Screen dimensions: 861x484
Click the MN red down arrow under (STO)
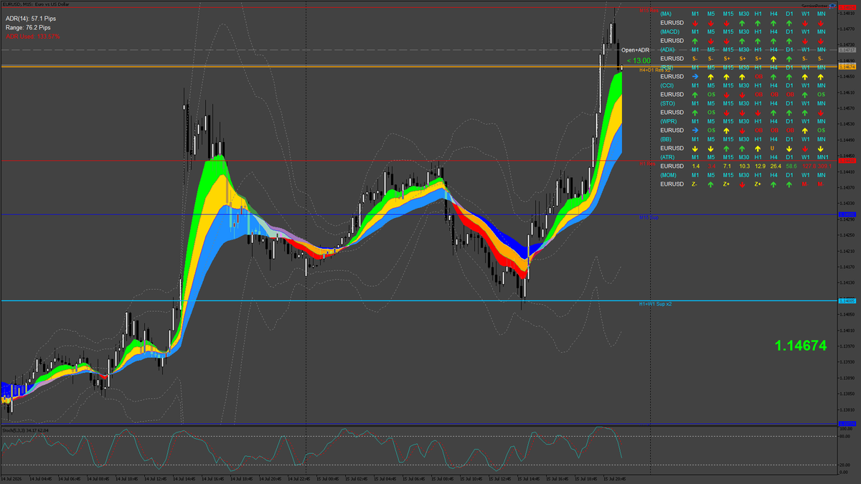tap(821, 113)
